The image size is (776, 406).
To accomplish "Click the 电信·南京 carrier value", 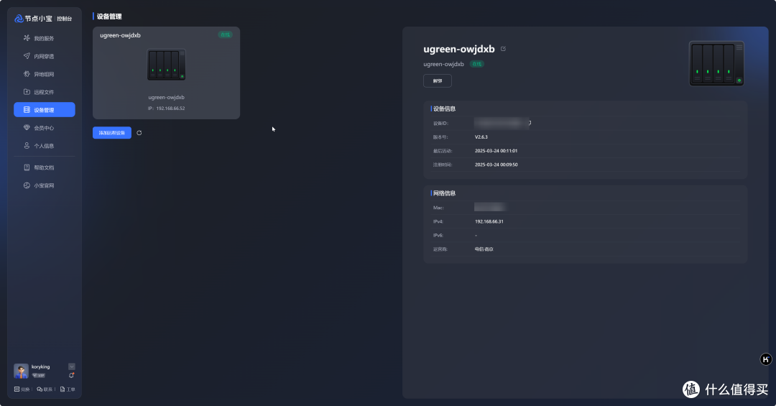I will pyautogui.click(x=484, y=249).
